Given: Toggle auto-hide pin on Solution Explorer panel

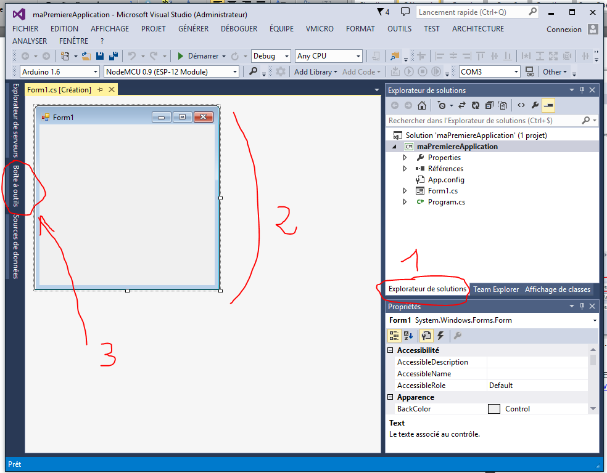Looking at the screenshot, I should [x=582, y=90].
